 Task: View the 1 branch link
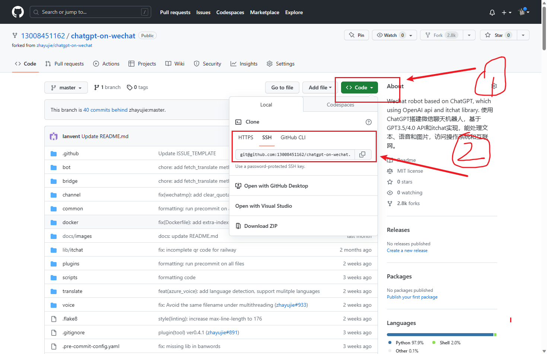coord(107,87)
